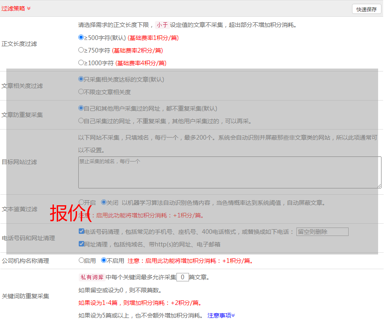384x323 pixels.
Task: Select 自己和其他用户采集过的网址 no-repeat option
Action: pos(81,108)
